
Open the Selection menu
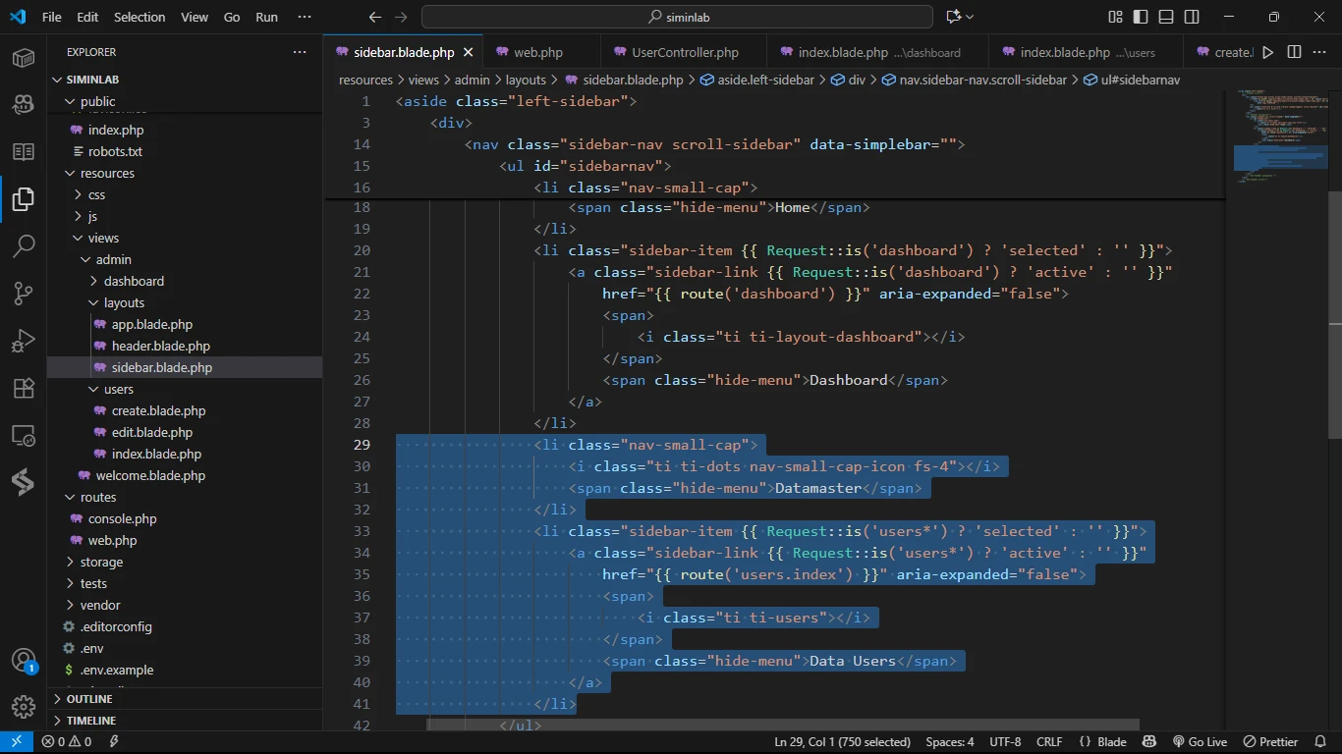(x=140, y=17)
